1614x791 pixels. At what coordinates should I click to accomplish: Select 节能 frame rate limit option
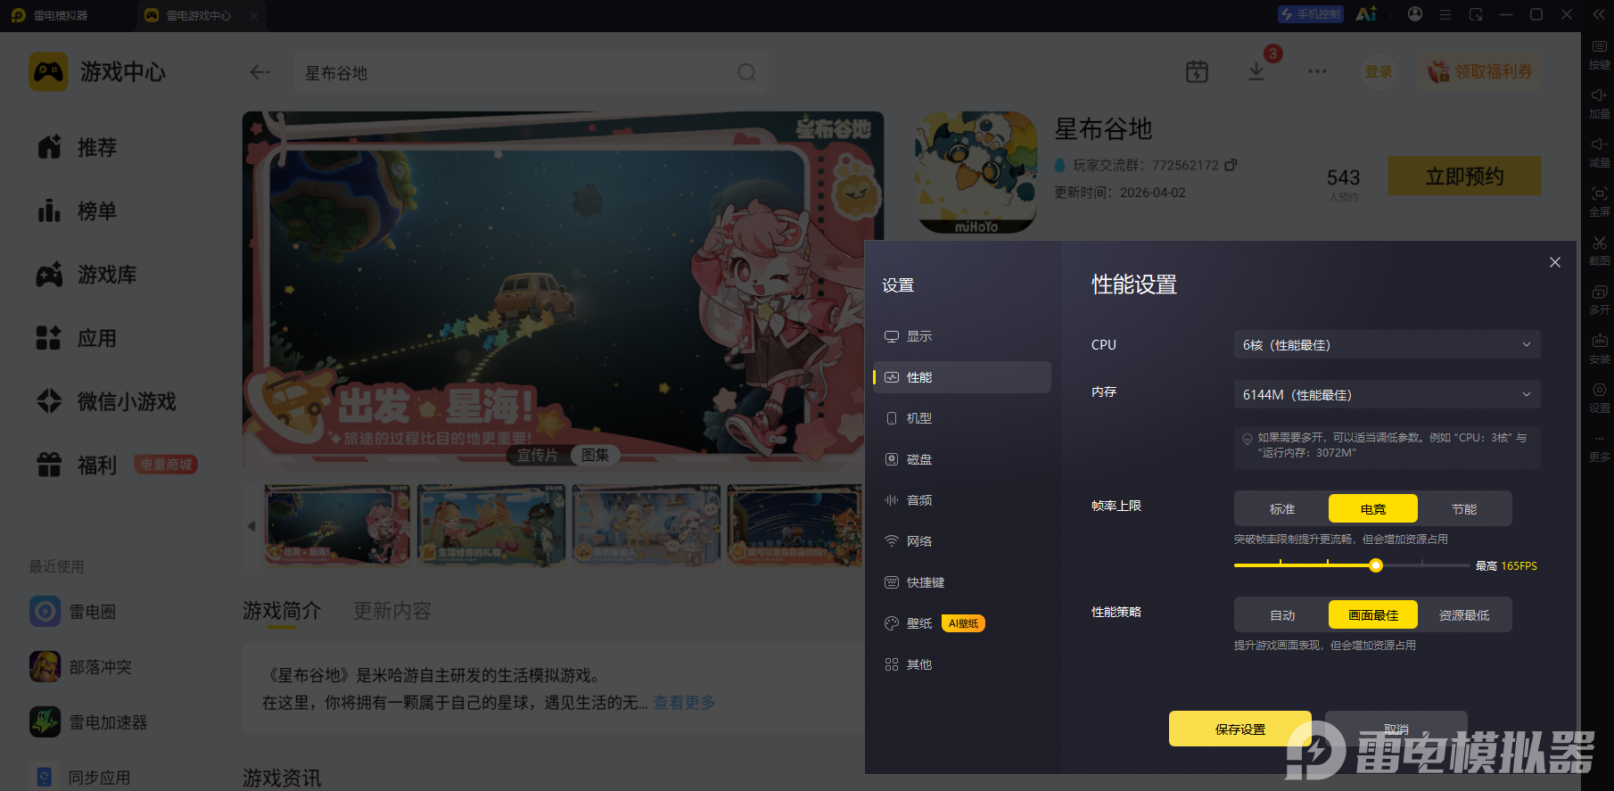click(1464, 508)
